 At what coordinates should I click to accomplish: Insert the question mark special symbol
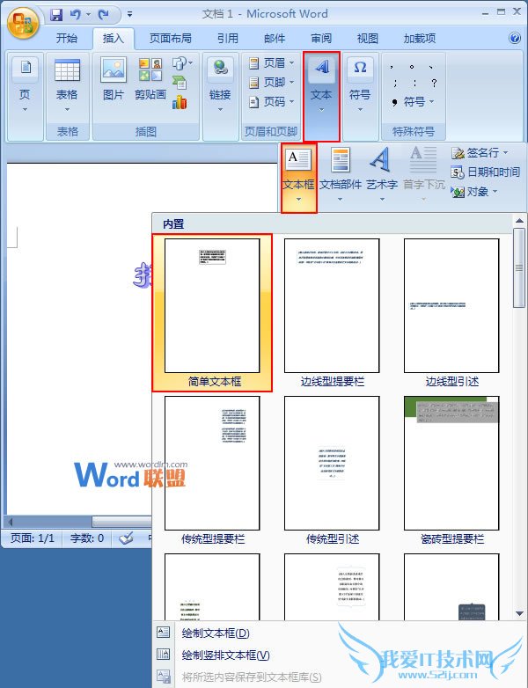coord(434,83)
